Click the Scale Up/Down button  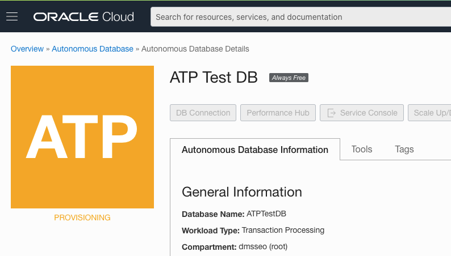[429, 113]
